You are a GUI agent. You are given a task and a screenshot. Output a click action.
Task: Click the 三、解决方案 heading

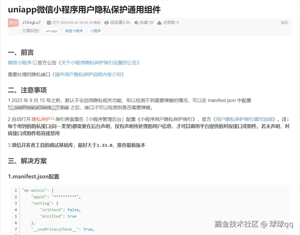27,161
